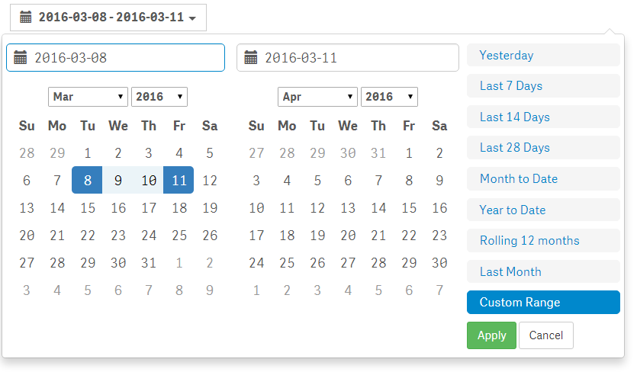
Task: Toggle the 2016-03-08 - 2016-03-11 range picker caret
Action: point(192,18)
